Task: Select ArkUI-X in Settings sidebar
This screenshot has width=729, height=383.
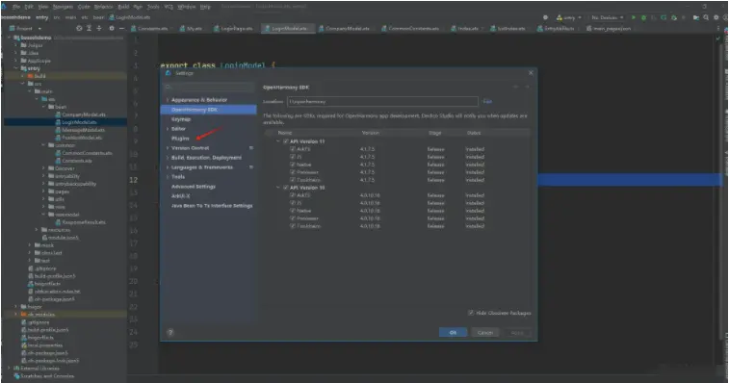Action: [180, 196]
